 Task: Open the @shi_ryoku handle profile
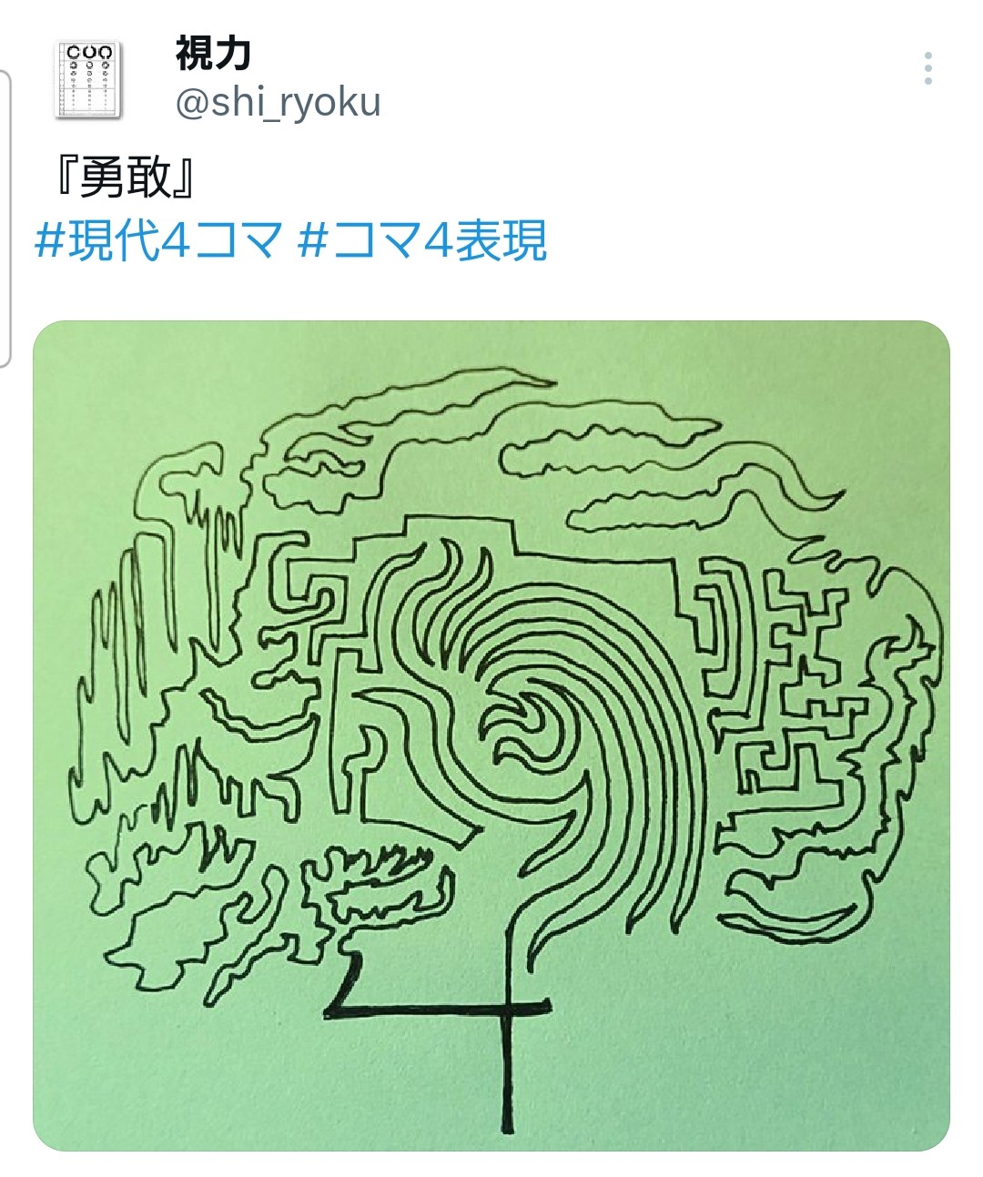(x=278, y=103)
